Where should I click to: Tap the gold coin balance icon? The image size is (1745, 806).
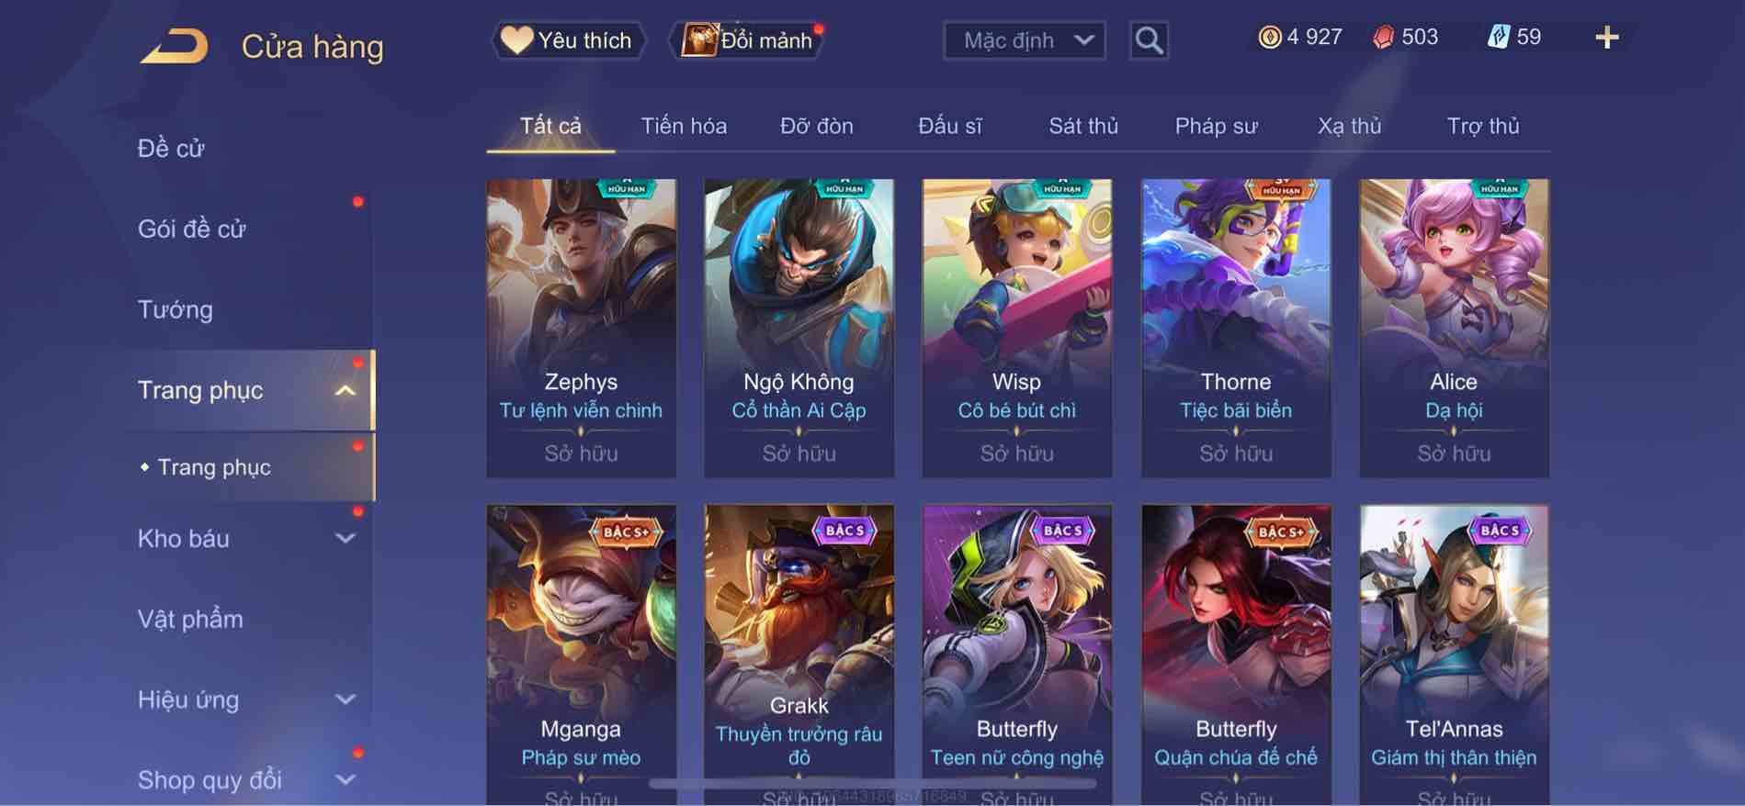[1270, 38]
